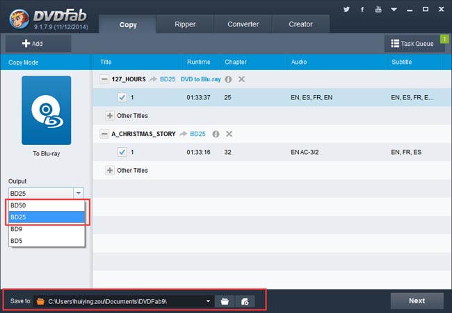Click chapter count '25' cell
The image size is (452, 313).
(x=227, y=98)
